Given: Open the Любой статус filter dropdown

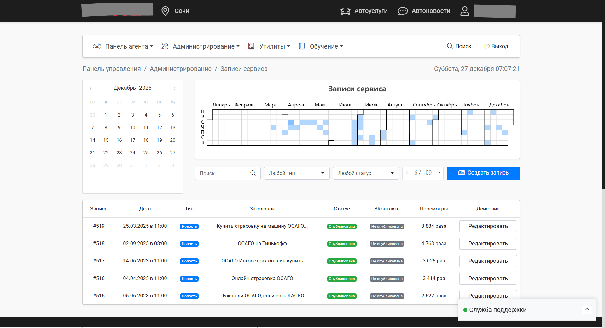Looking at the screenshot, I should [x=366, y=173].
